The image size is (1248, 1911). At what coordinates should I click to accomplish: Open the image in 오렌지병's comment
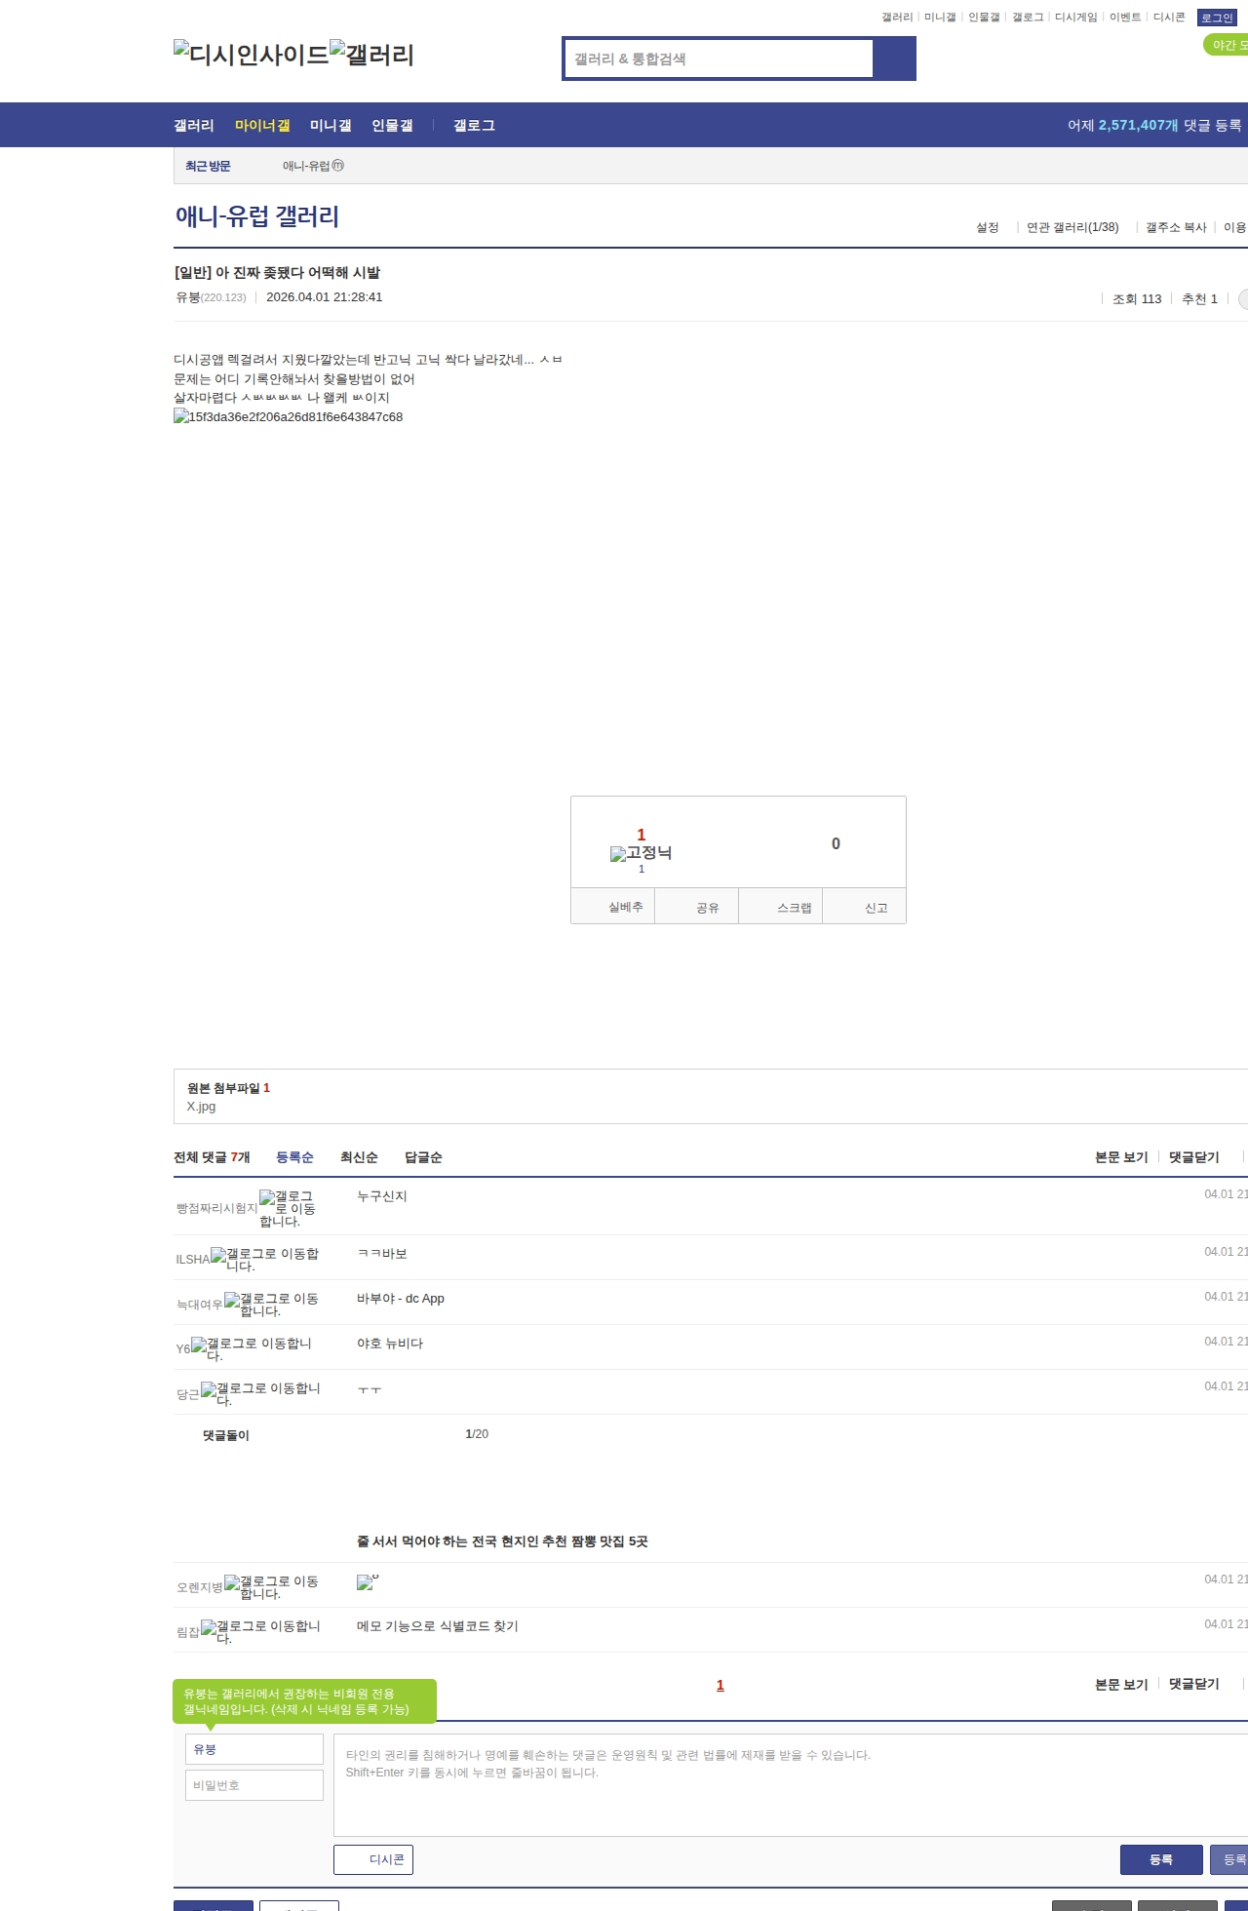pyautogui.click(x=367, y=1581)
